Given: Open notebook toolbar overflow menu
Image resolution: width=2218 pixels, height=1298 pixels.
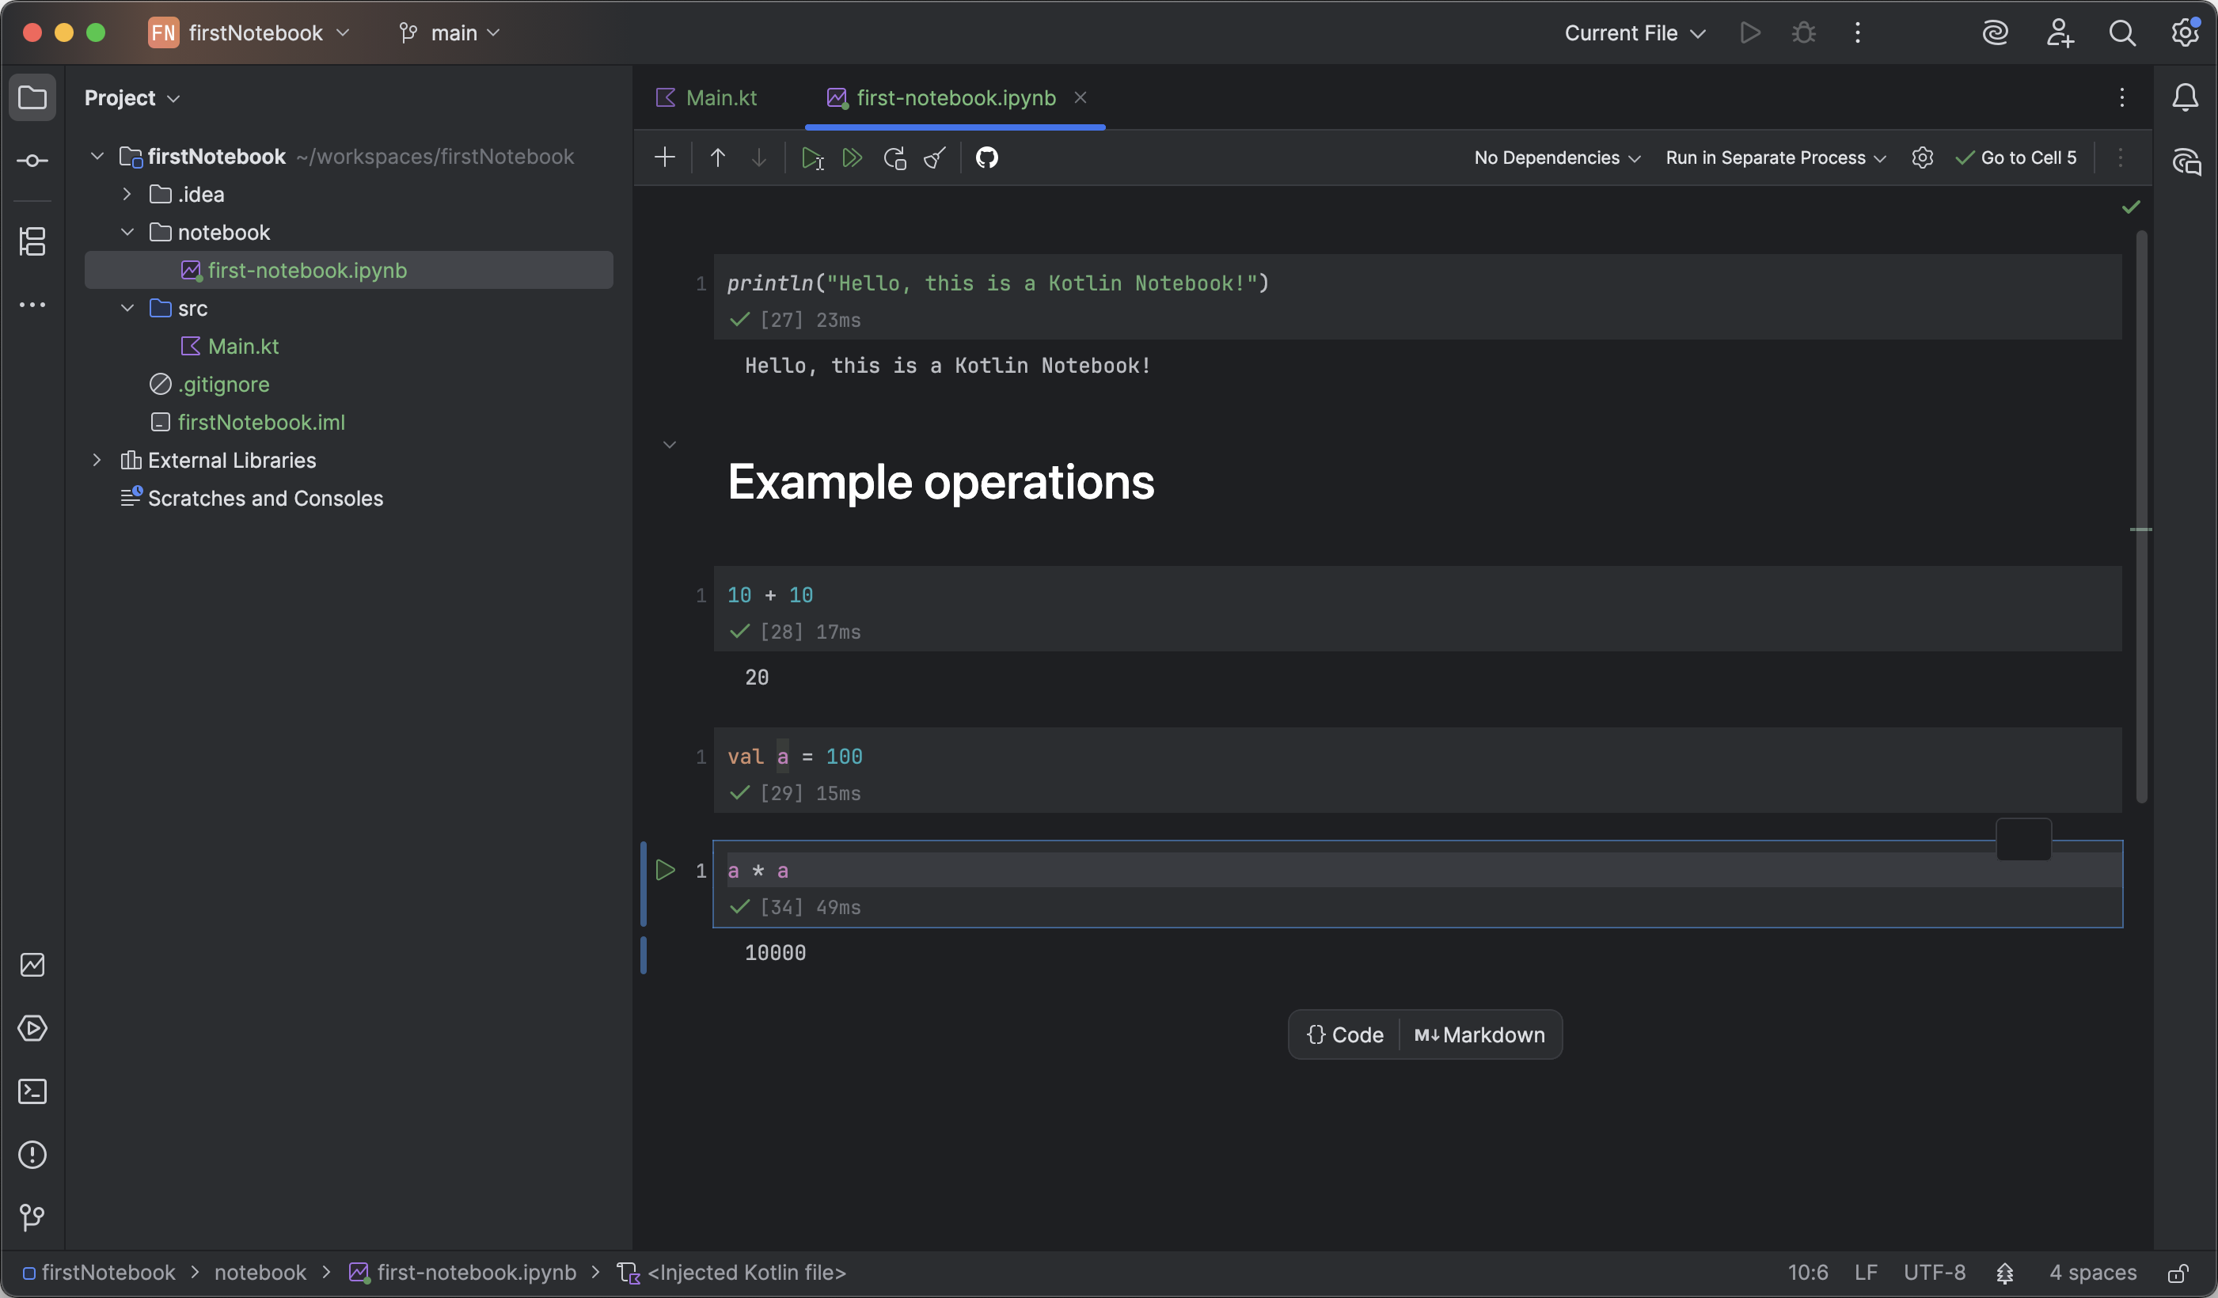Looking at the screenshot, I should [x=2121, y=158].
